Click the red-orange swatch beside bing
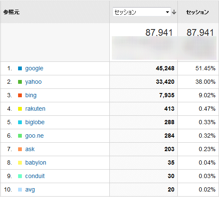Image resolution: width=219 pixels, height=197 pixels. tap(20, 95)
